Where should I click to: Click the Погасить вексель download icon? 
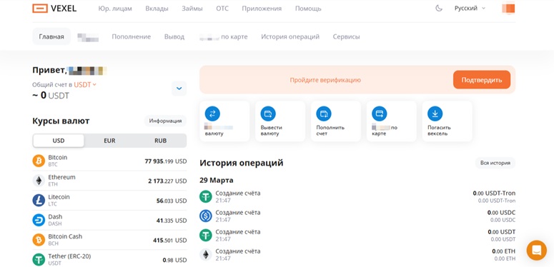click(435, 114)
